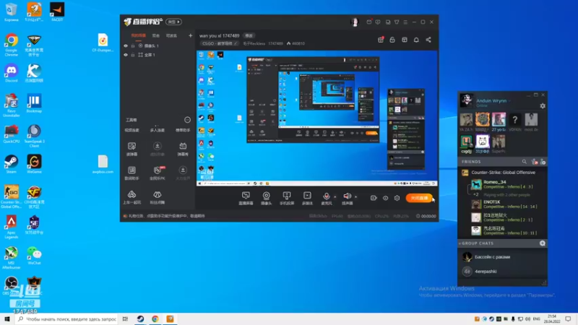Click the taskbar search box
Image resolution: width=578 pixels, height=325 pixels.
coord(67,319)
